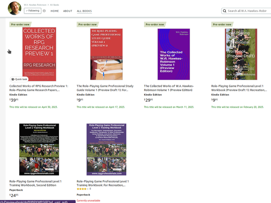Open the Level 1 Workbook Preview Draft cover
The height and width of the screenshot is (203, 271).
pos(241,54)
